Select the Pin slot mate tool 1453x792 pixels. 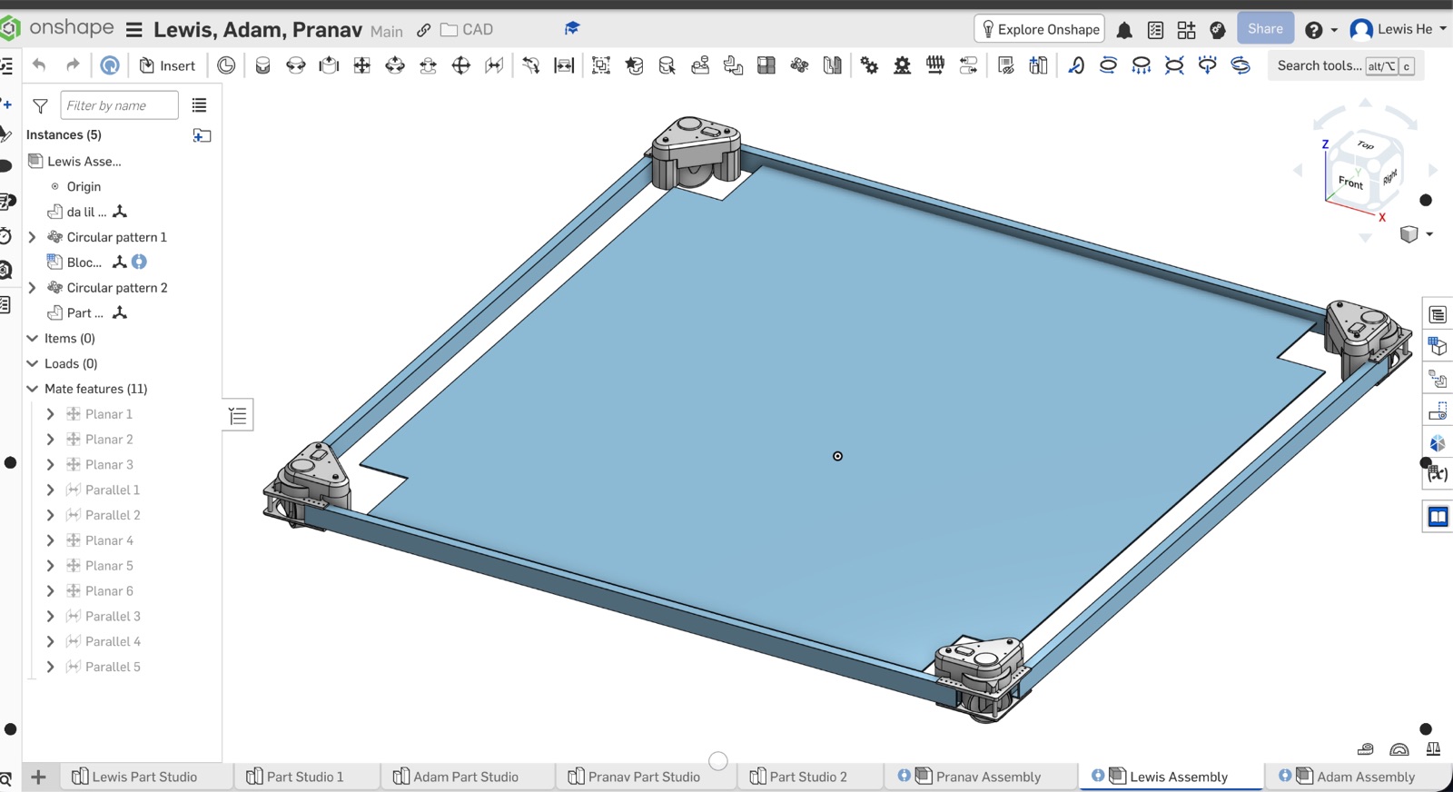tap(428, 65)
